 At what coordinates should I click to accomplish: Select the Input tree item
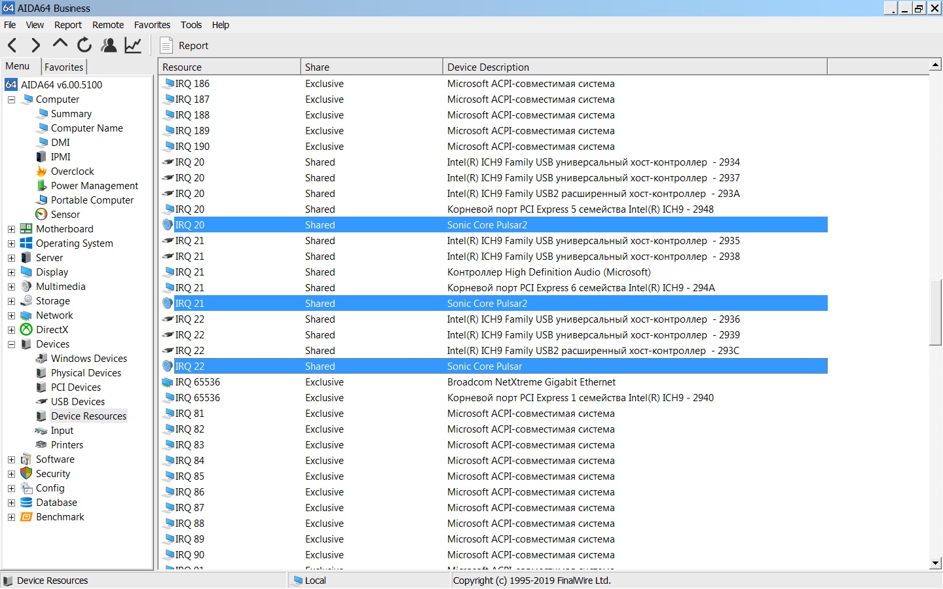[62, 431]
